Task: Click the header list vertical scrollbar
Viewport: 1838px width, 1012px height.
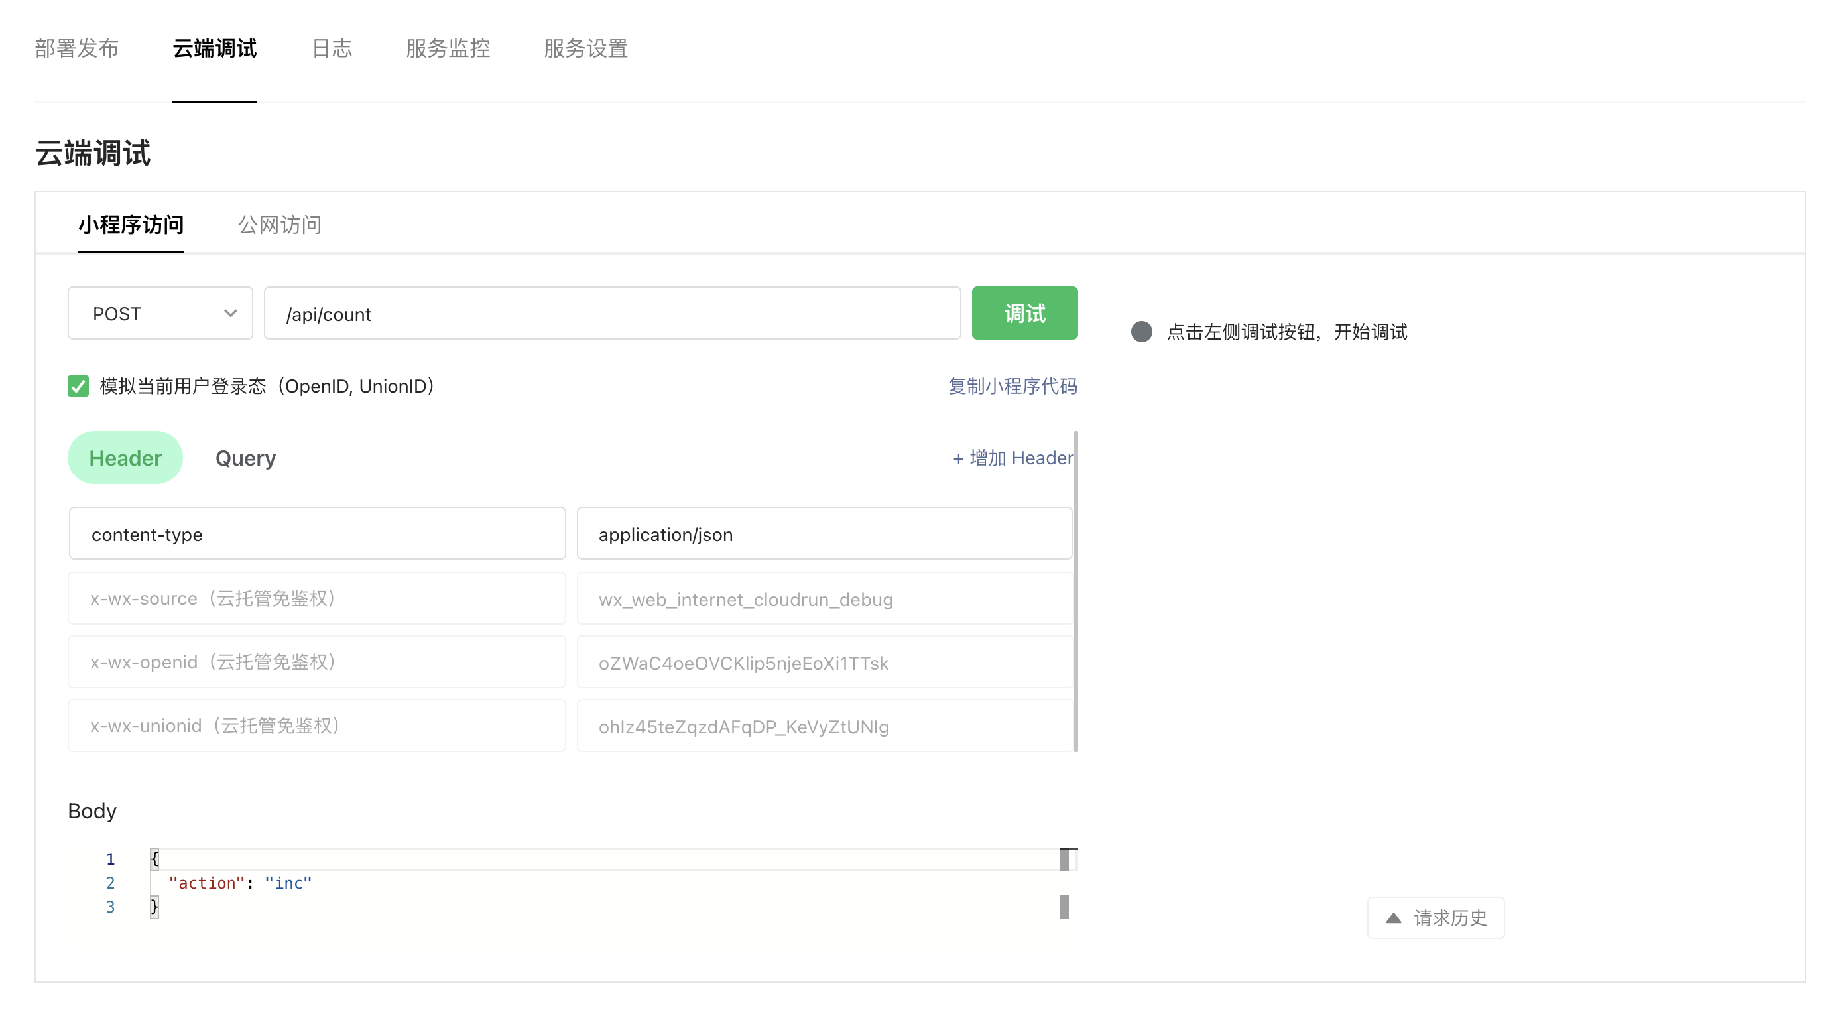Action: click(x=1075, y=591)
